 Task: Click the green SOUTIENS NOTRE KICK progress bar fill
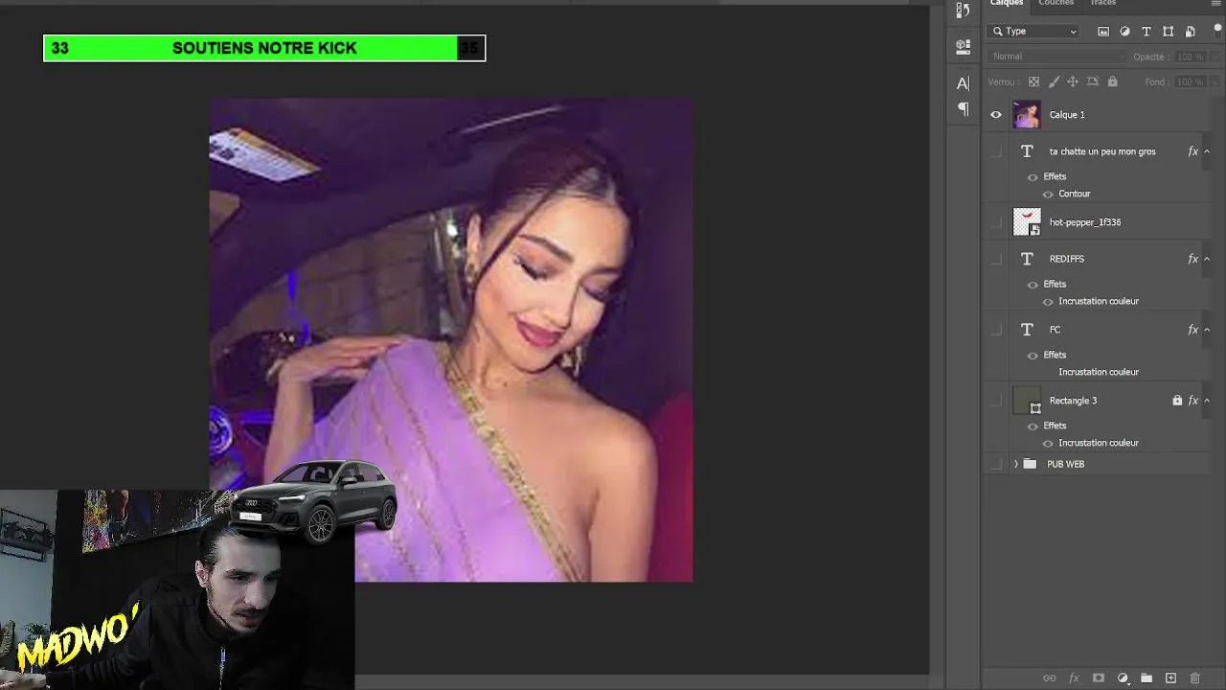251,48
